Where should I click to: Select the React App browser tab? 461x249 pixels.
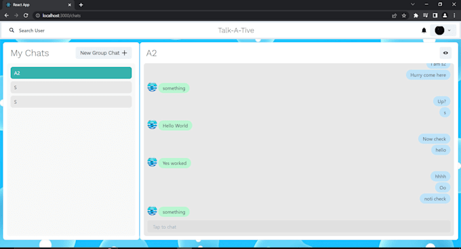(39, 5)
